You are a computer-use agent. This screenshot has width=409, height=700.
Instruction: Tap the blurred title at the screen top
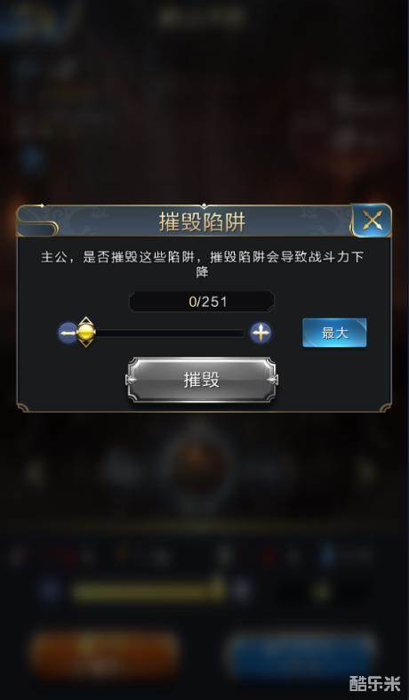(203, 18)
